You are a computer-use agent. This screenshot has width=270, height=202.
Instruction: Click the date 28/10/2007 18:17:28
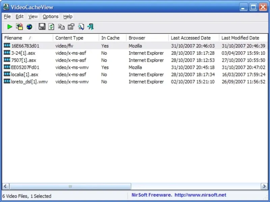coord(193,53)
